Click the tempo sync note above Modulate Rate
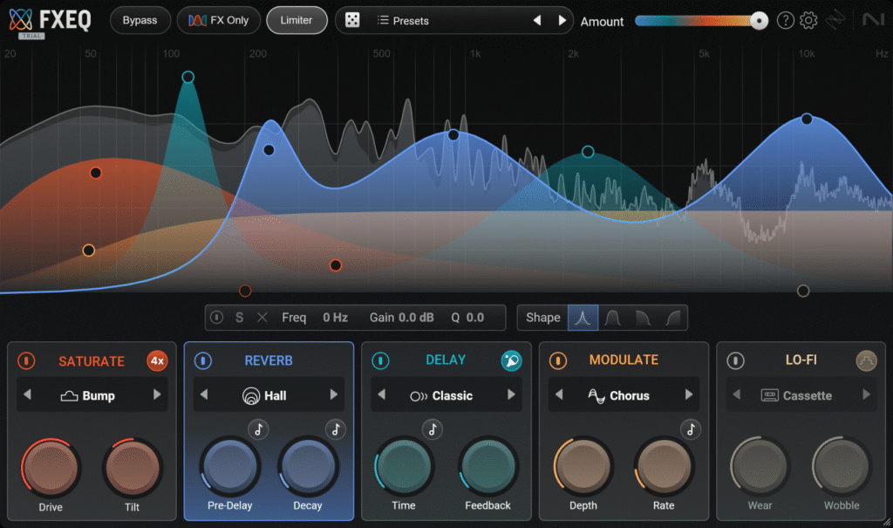 (691, 429)
